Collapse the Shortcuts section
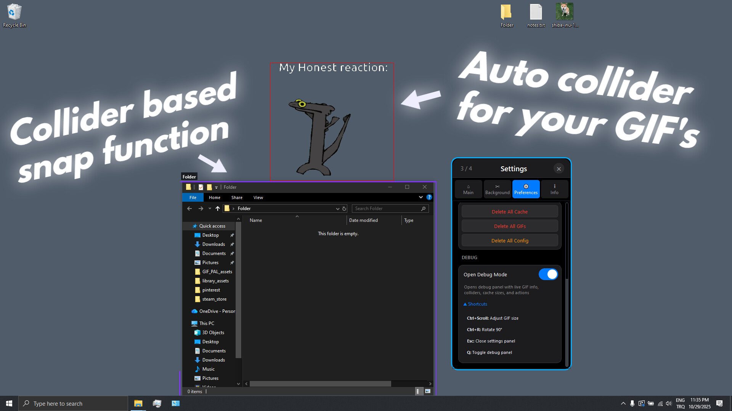The image size is (732, 411). click(475, 304)
